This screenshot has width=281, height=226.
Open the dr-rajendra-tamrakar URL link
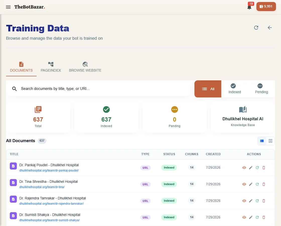click(51, 204)
